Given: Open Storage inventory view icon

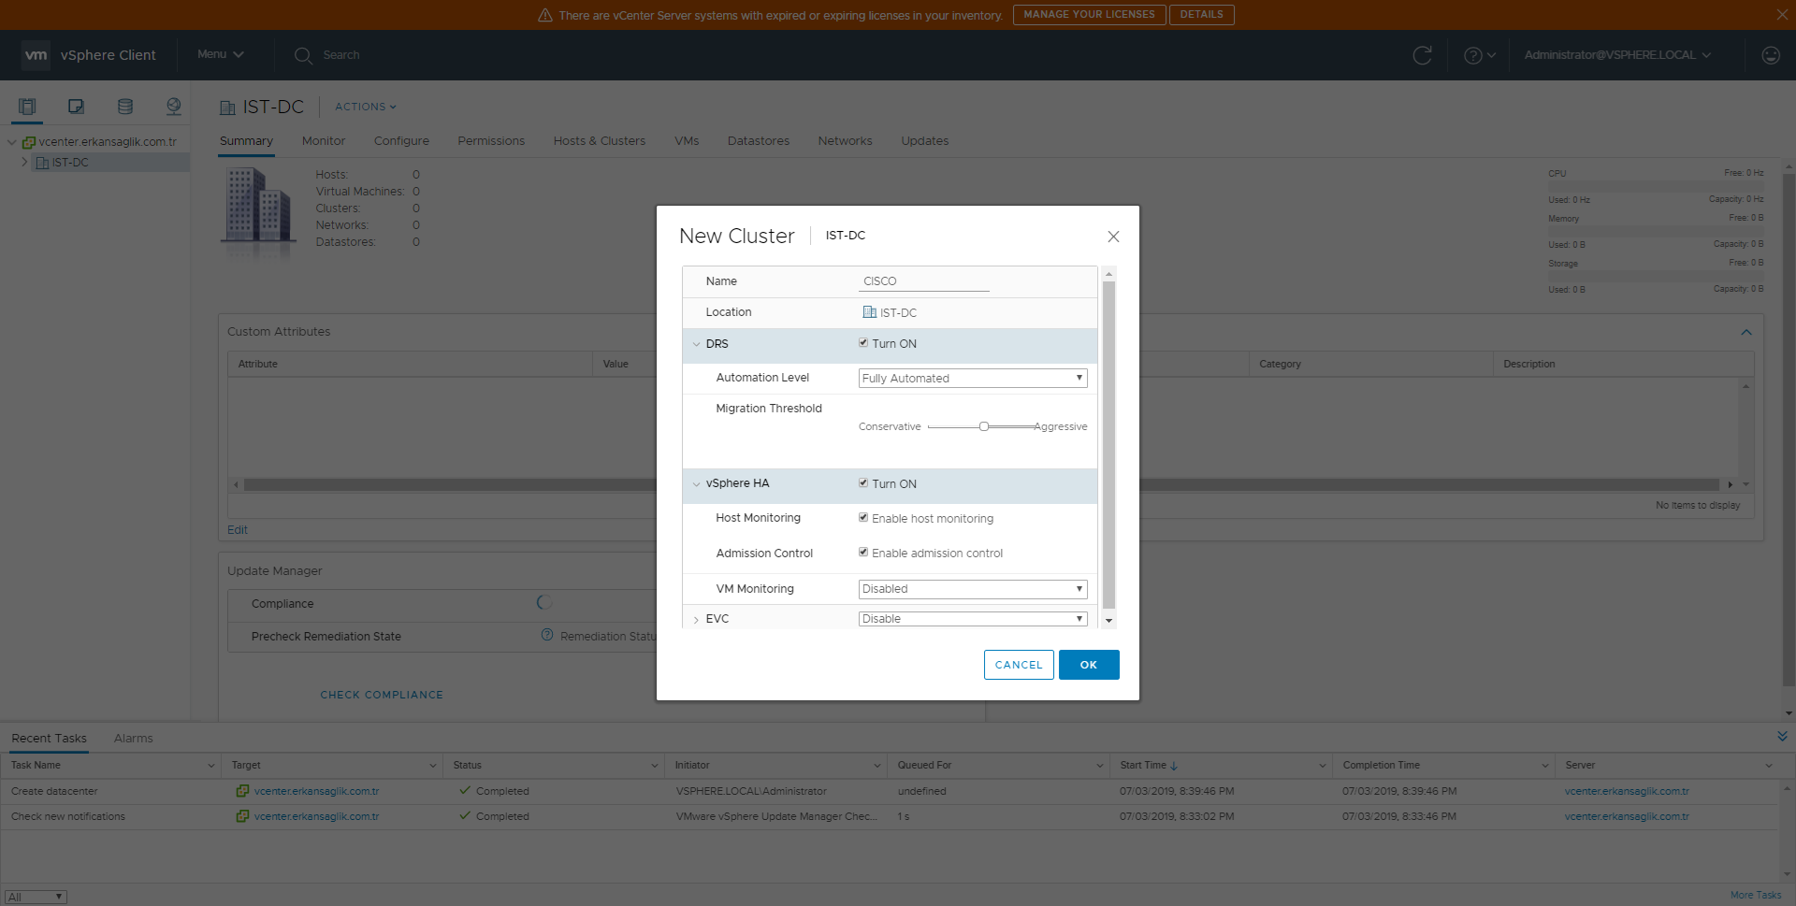Looking at the screenshot, I should click(124, 107).
